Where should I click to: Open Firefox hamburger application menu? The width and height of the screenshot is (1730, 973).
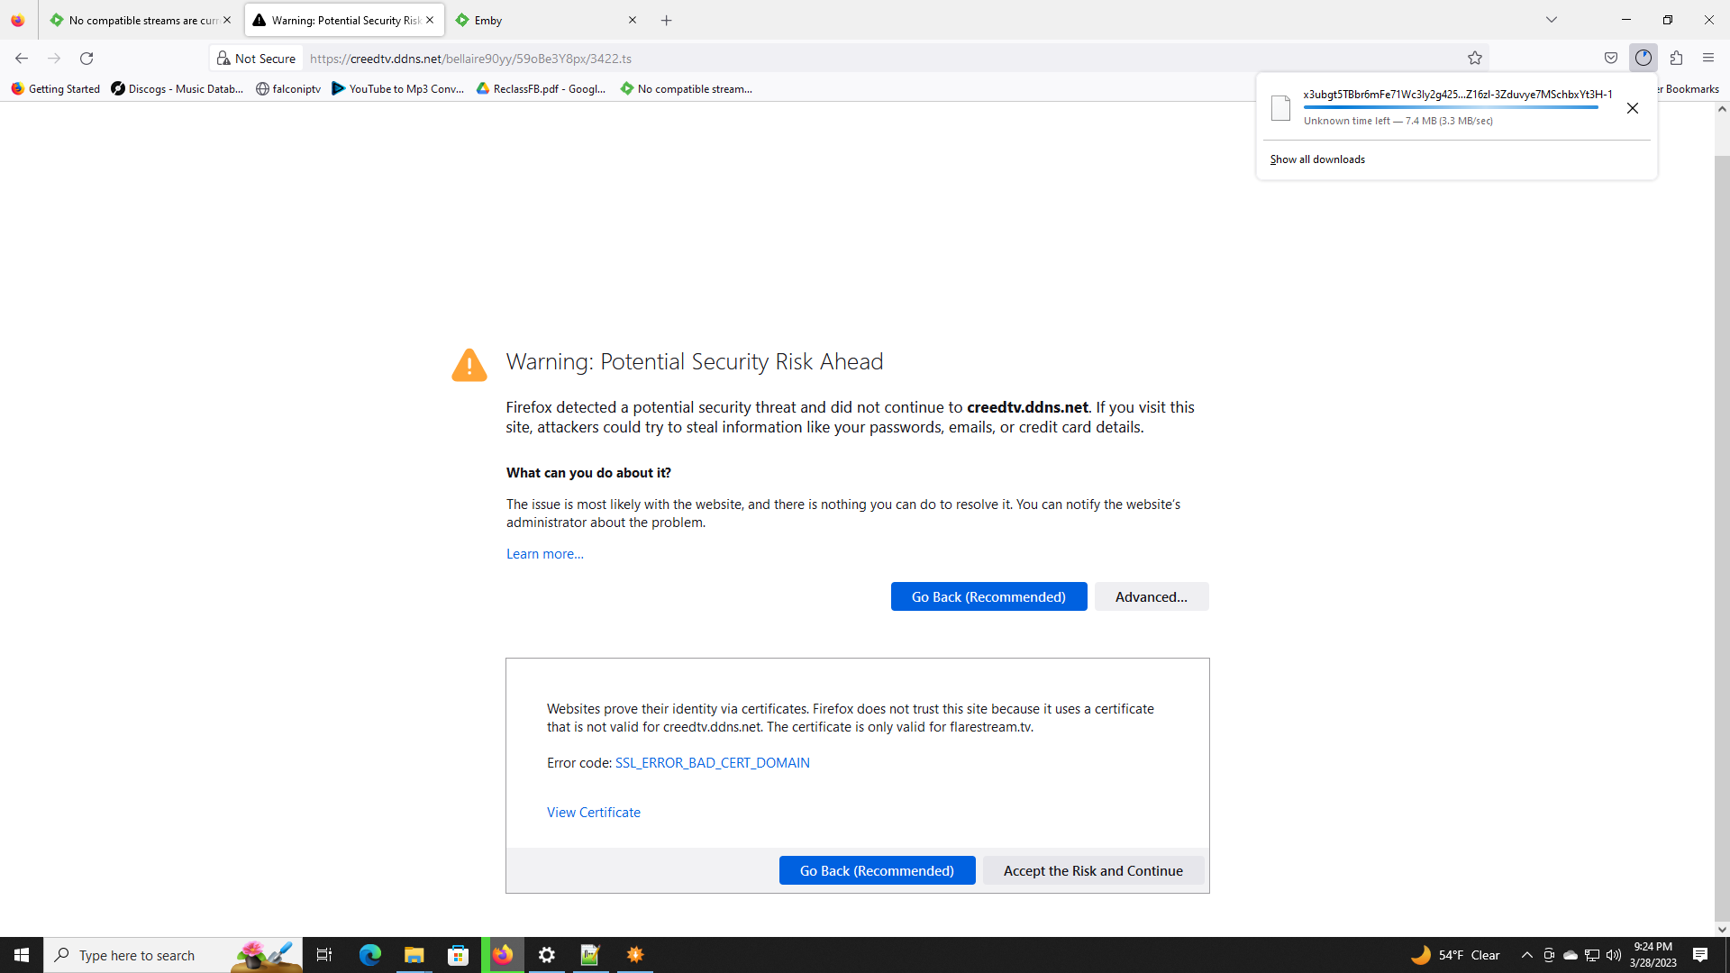pos(1708,59)
